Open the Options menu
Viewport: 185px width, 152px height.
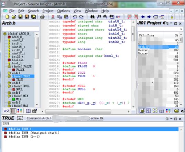click(x=63, y=11)
